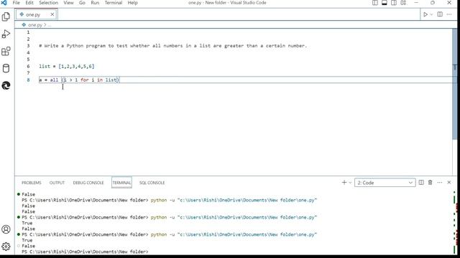Click line number 6 in the gutter
This screenshot has width=460, height=258.
[x=28, y=67]
